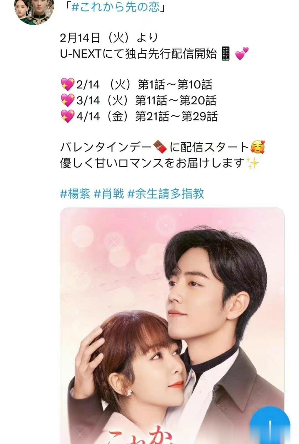299x444 pixels.
Task: Open the drama poster image
Action: pyautogui.click(x=172, y=326)
